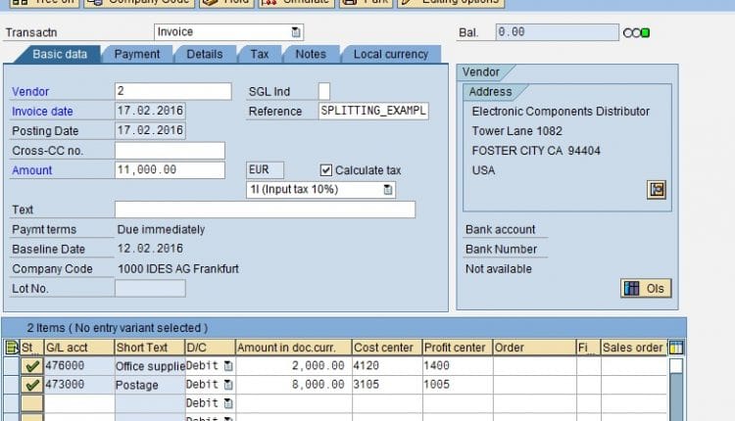
Task: Click the Short Text column header
Action: pos(150,348)
